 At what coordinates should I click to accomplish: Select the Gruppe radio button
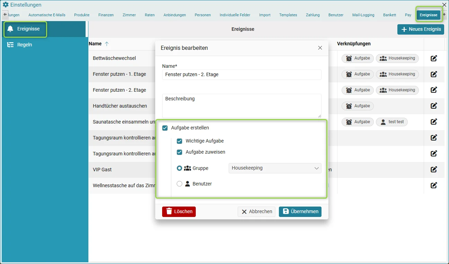tap(179, 168)
